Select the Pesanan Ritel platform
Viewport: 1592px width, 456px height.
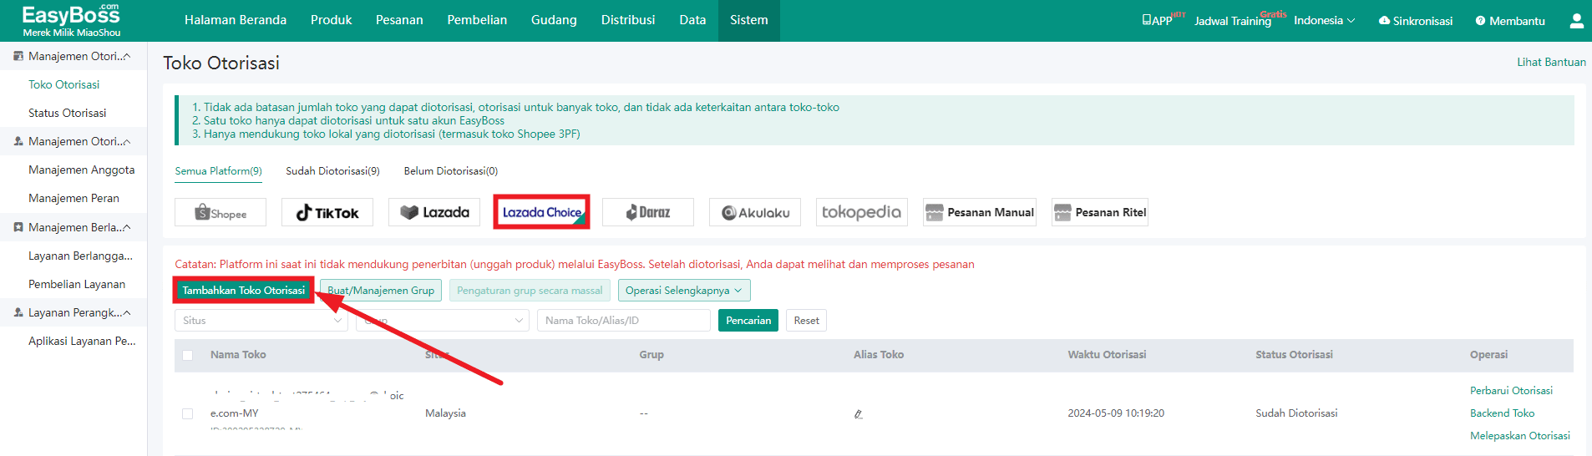tap(1100, 212)
